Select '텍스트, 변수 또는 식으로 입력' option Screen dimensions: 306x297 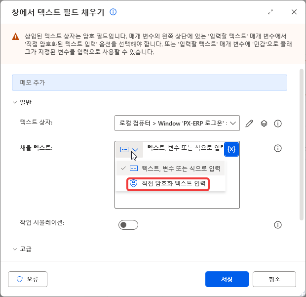pos(170,168)
